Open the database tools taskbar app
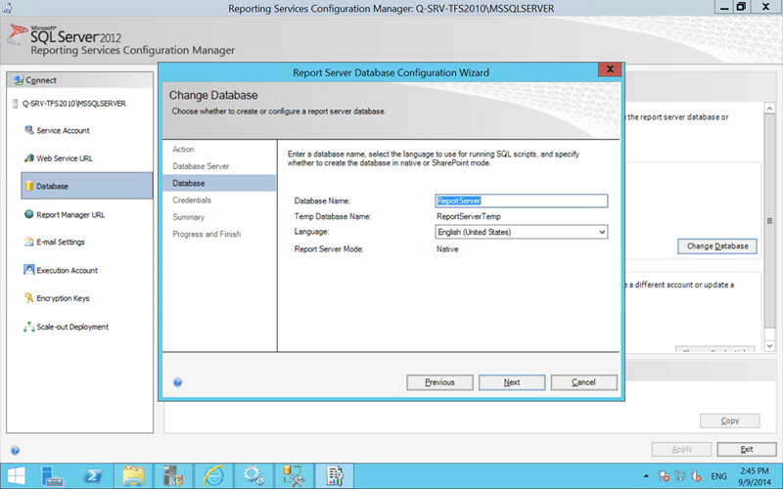Screen dimensions: 783x489 (x=294, y=476)
